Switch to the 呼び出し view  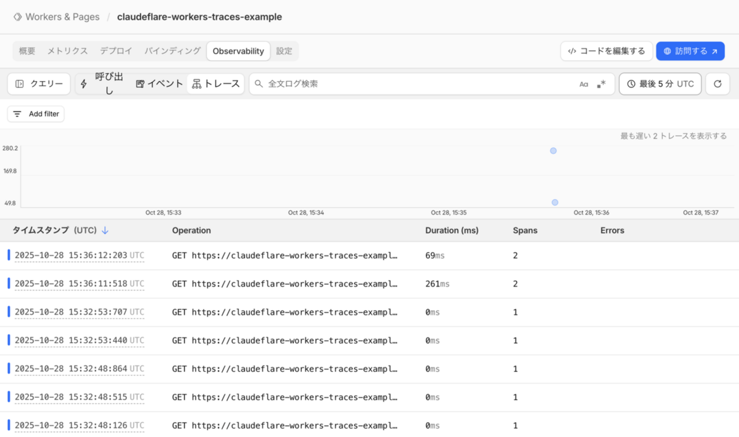click(103, 84)
